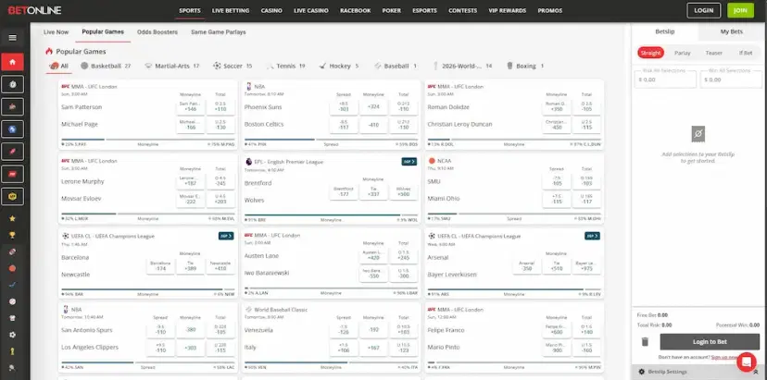This screenshot has height=380, width=767.
Task: Open Esports in top navigation
Action: [x=424, y=11]
